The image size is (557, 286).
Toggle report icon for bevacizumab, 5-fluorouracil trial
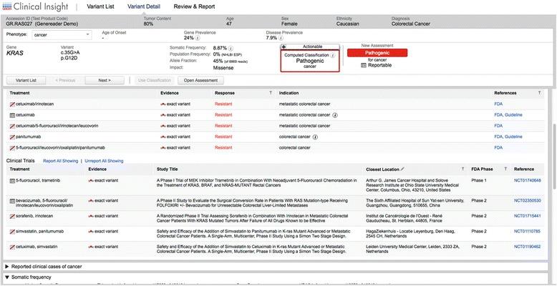click(12, 201)
